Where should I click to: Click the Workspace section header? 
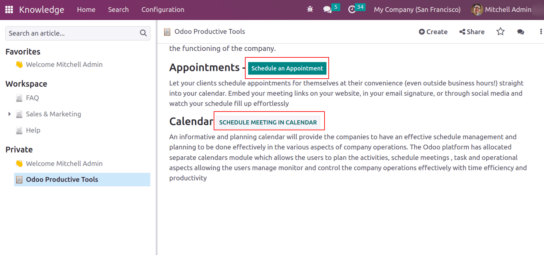click(26, 84)
